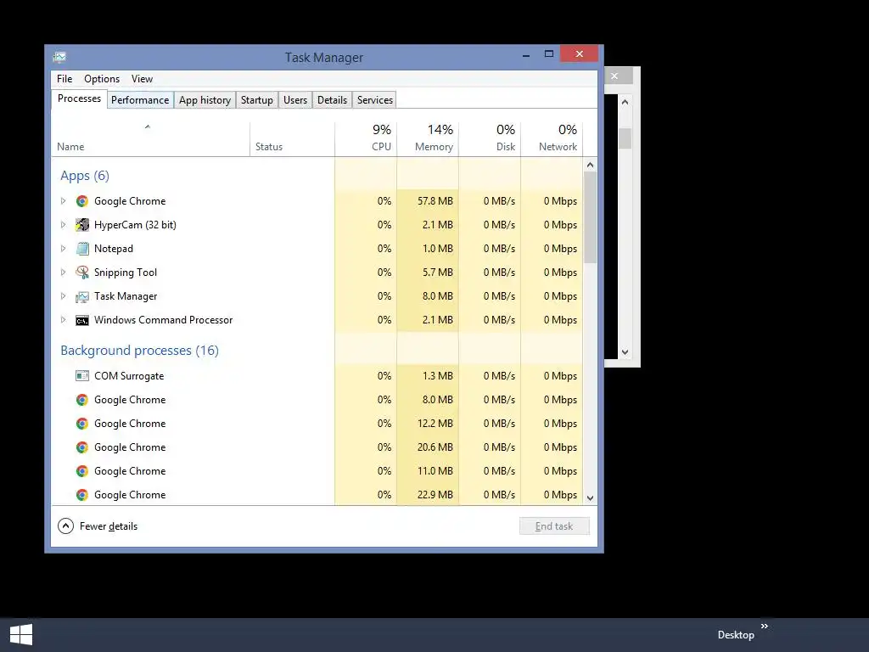869x652 pixels.
Task: Open the File menu
Action: point(64,79)
